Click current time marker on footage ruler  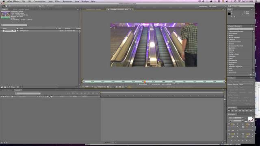(x=145, y=82)
